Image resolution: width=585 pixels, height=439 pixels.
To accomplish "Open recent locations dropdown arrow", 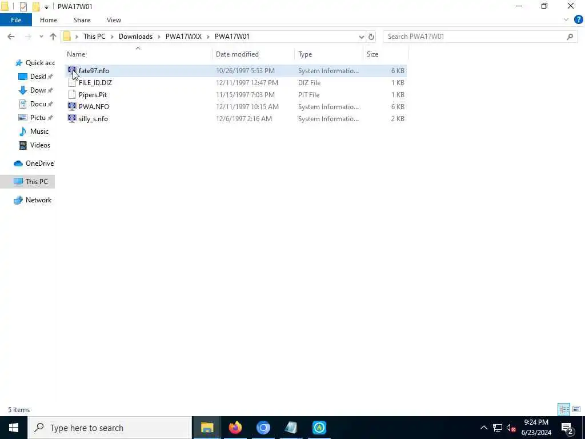I will point(41,37).
